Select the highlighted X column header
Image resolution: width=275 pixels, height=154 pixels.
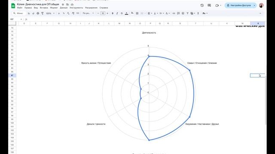[258, 24]
